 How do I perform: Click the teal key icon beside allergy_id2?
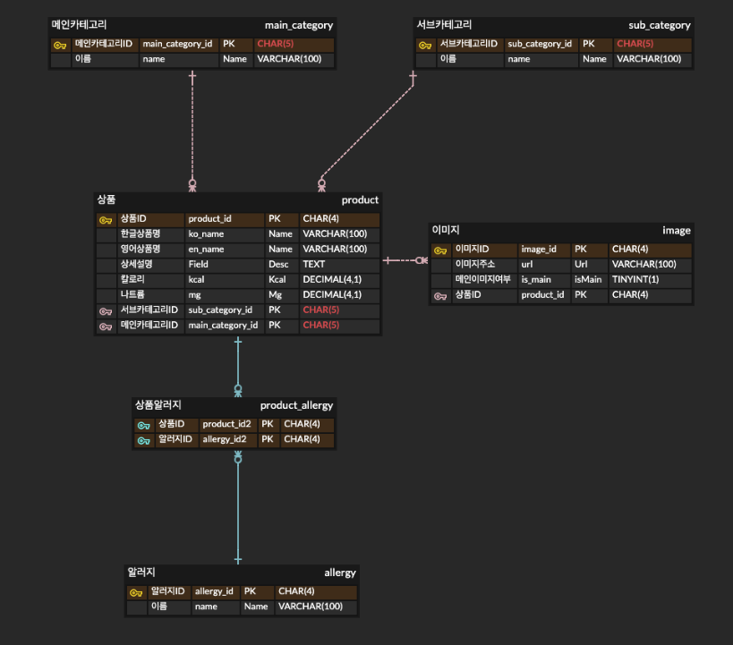point(144,441)
